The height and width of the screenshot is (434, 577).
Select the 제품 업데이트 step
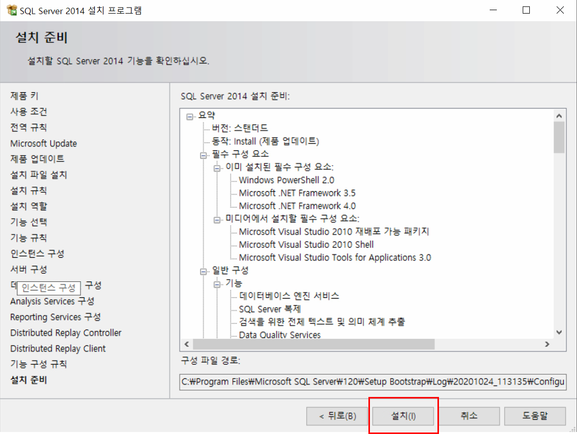pyautogui.click(x=37, y=159)
